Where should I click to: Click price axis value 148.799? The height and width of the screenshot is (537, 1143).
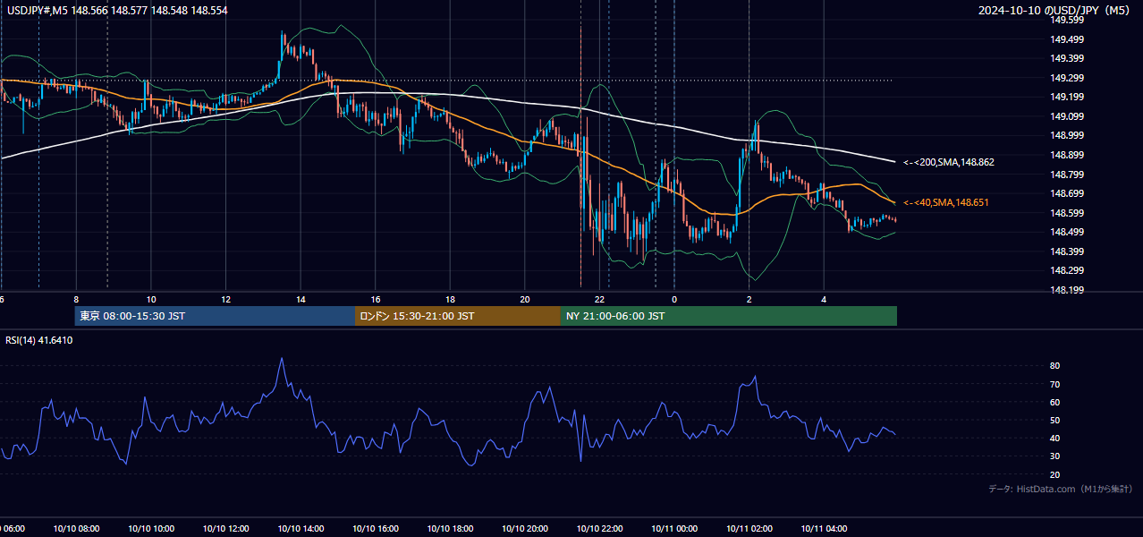coord(1067,175)
